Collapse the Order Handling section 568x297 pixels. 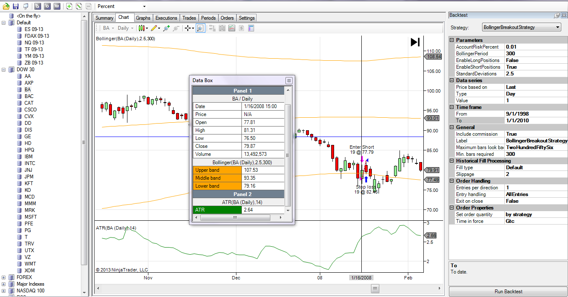click(x=452, y=181)
